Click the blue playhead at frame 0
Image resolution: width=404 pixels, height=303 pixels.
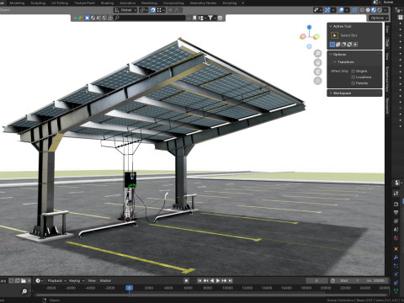coord(129,288)
